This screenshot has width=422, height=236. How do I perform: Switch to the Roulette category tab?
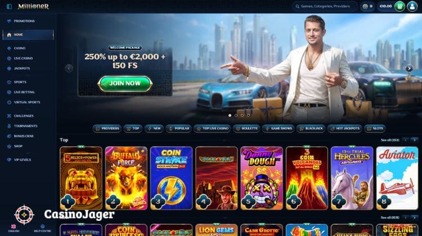[x=246, y=129]
